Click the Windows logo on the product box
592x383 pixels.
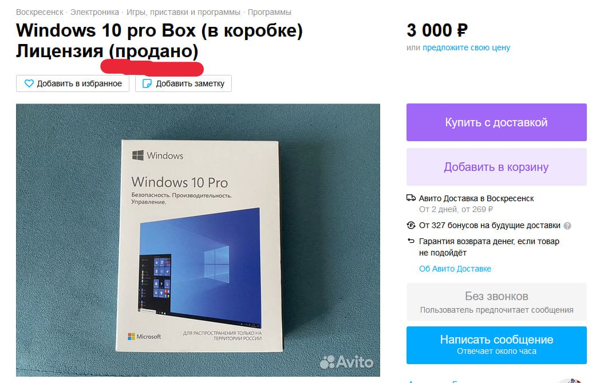(x=138, y=155)
